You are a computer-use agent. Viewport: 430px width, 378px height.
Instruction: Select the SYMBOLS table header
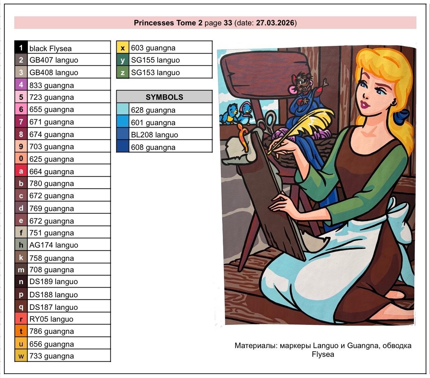point(164,97)
